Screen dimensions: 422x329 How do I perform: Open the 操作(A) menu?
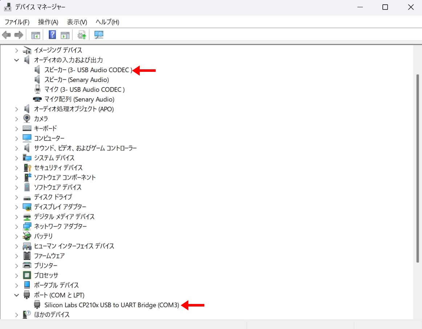48,22
